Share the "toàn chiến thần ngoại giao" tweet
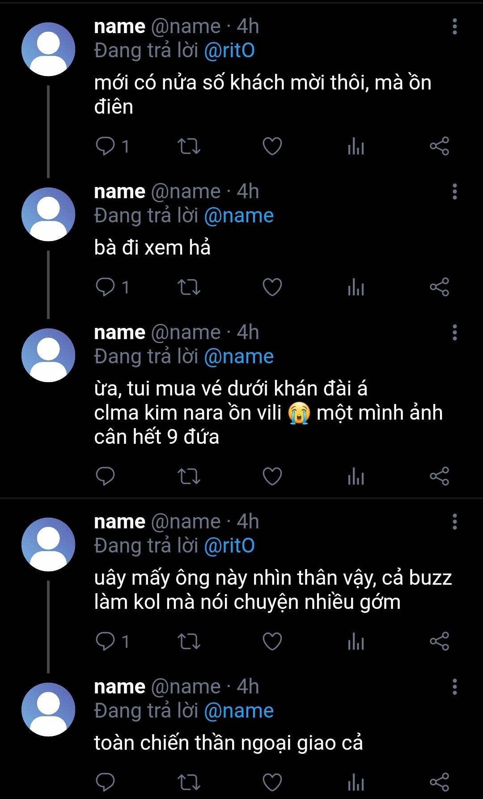This screenshot has width=483, height=799. 439,782
